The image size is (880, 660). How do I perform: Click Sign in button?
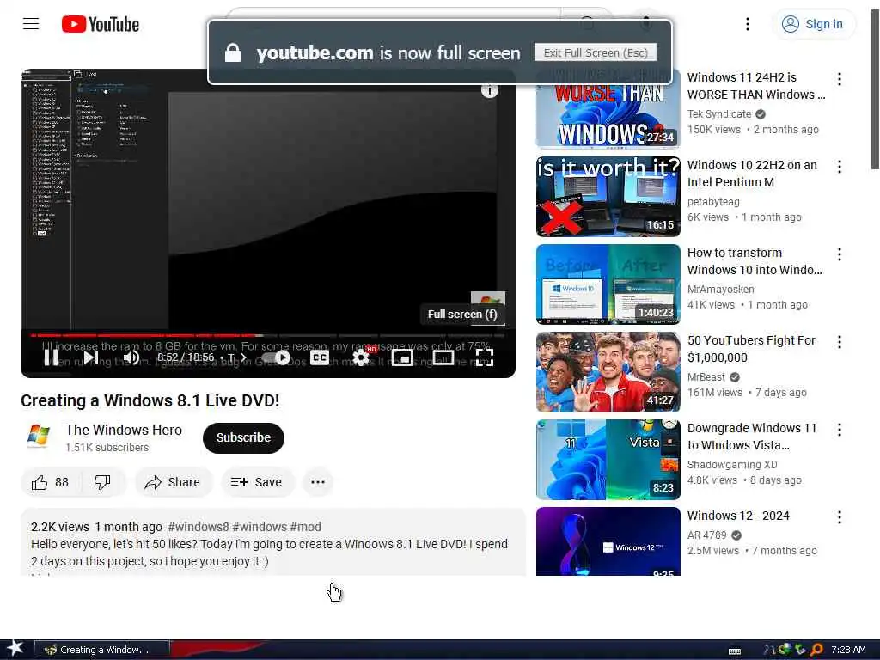(813, 24)
